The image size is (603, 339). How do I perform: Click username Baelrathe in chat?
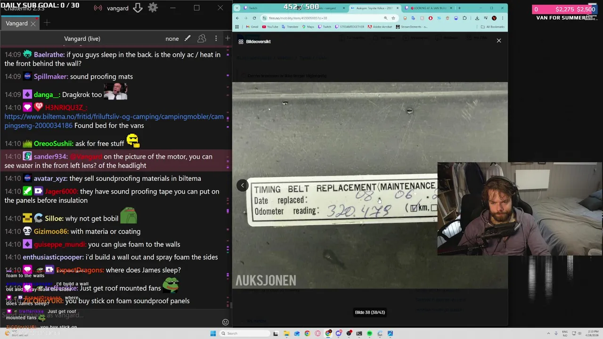point(48,55)
